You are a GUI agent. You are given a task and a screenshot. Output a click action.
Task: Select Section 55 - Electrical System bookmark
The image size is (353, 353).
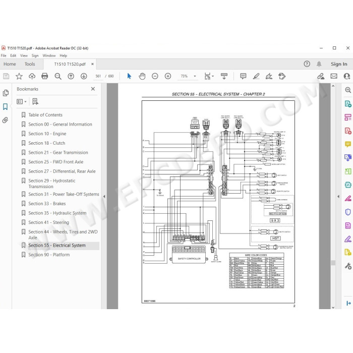coord(56,246)
